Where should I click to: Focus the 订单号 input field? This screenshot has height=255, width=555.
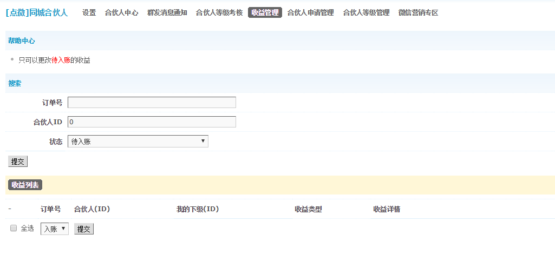click(152, 103)
